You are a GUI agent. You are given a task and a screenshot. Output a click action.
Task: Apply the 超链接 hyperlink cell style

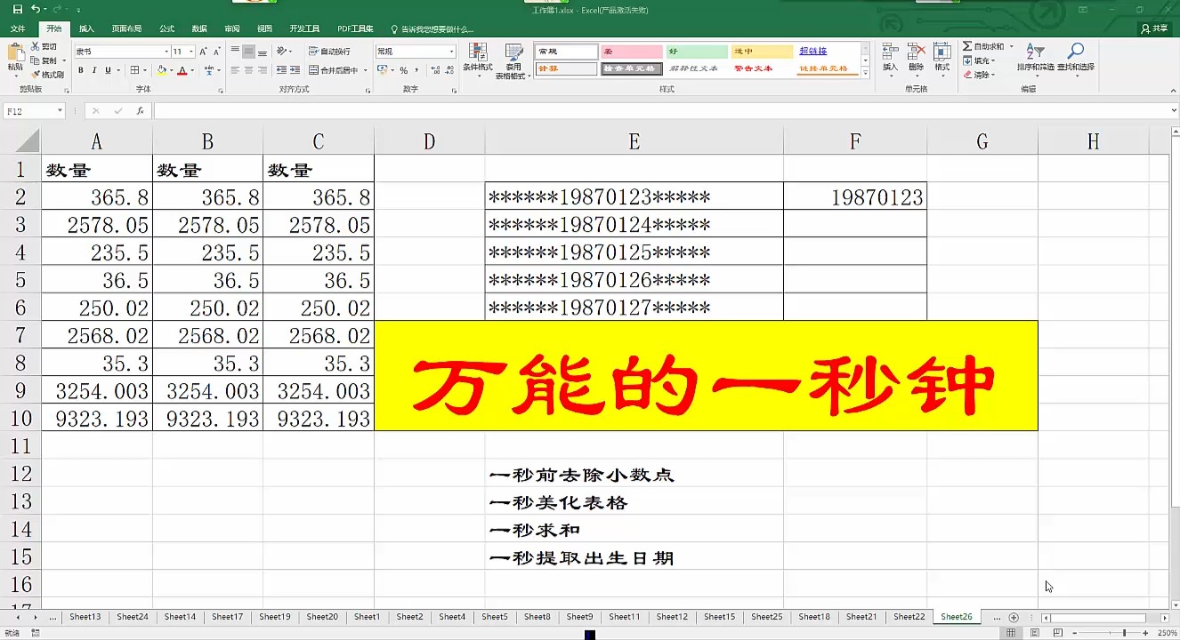[813, 52]
